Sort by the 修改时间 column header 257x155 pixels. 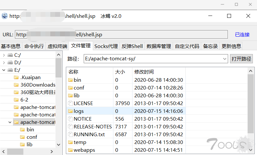tap(144, 72)
